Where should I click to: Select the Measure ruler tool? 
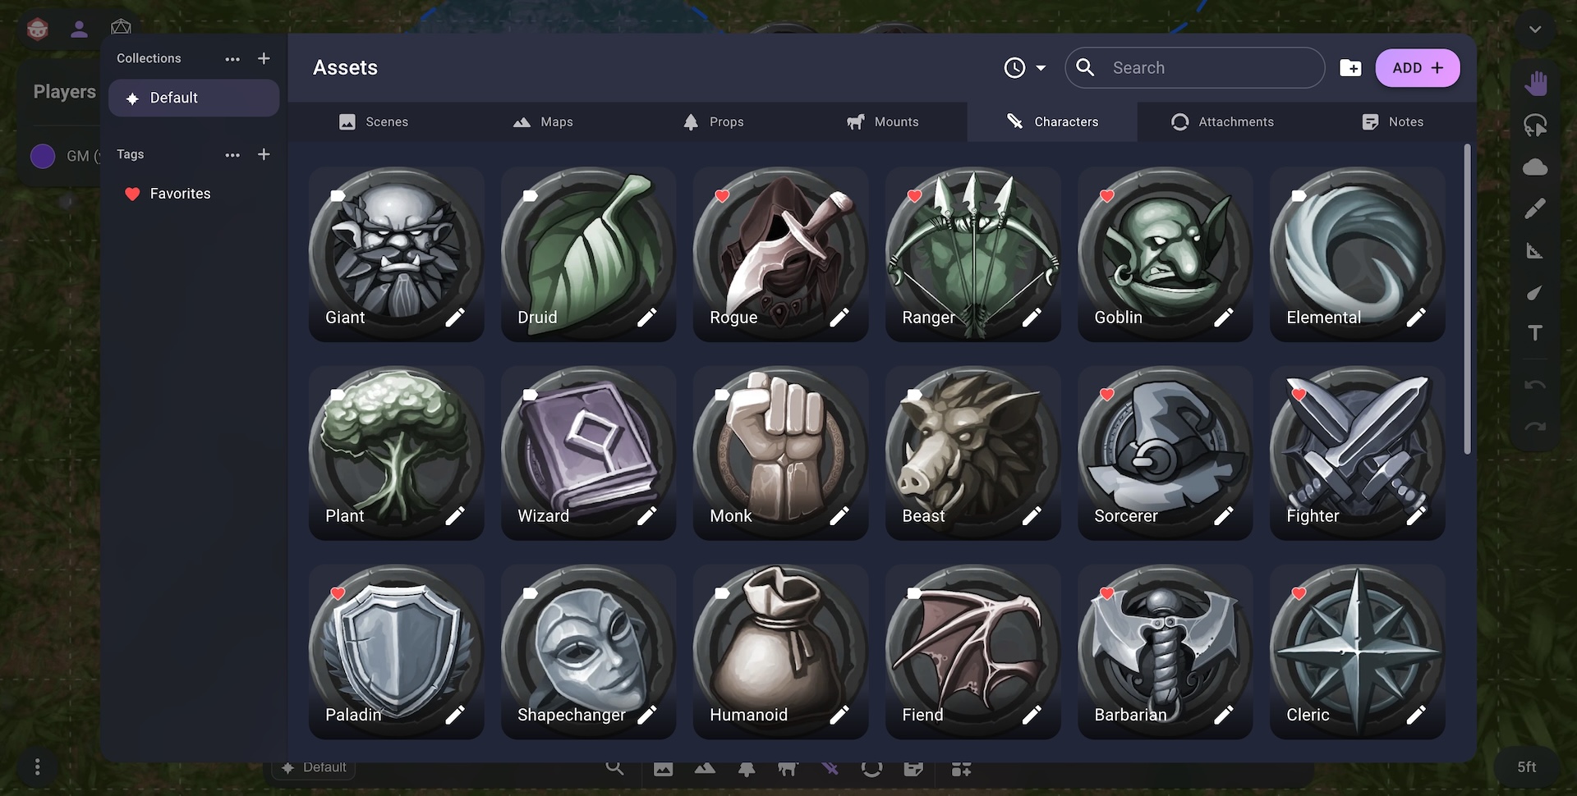[1534, 251]
